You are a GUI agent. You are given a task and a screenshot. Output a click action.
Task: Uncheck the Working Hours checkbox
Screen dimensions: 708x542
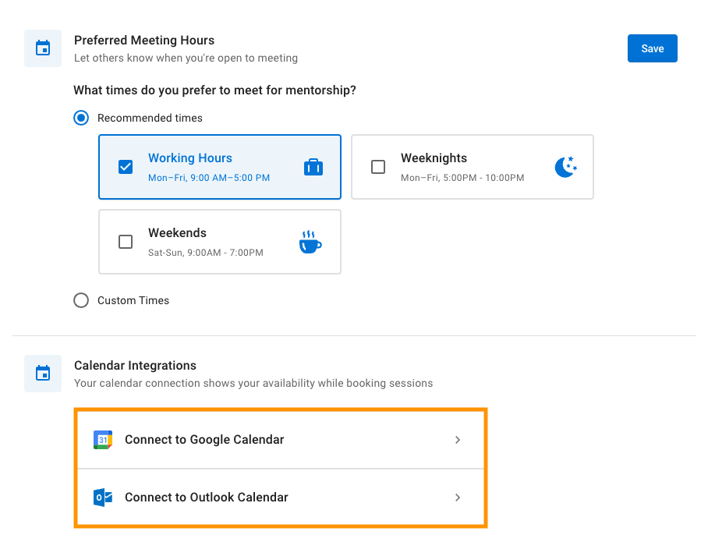126,167
